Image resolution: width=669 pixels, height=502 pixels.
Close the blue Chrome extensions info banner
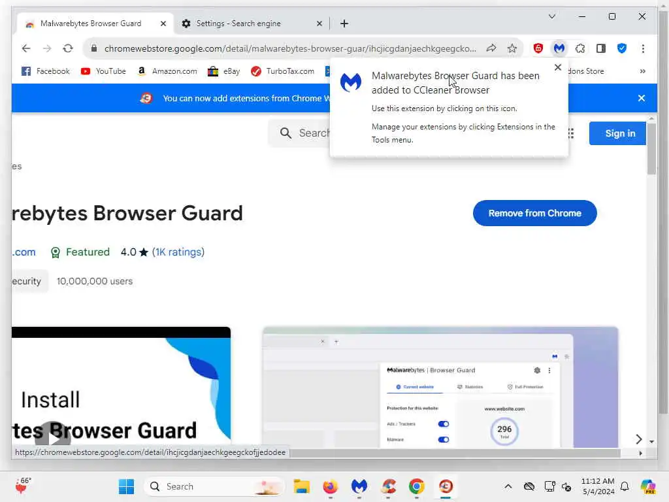pos(642,98)
